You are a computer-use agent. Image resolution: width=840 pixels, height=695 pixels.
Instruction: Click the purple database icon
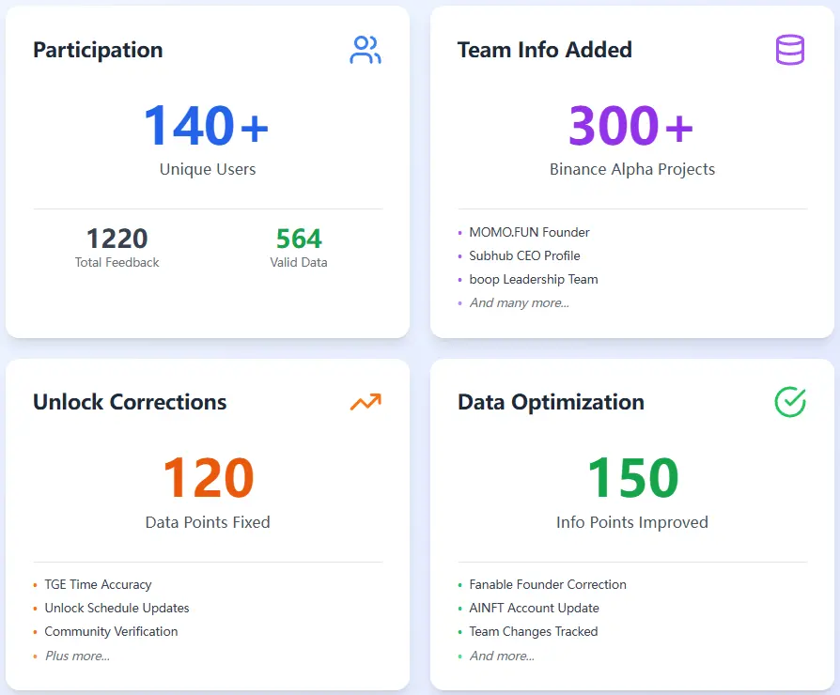(x=789, y=50)
